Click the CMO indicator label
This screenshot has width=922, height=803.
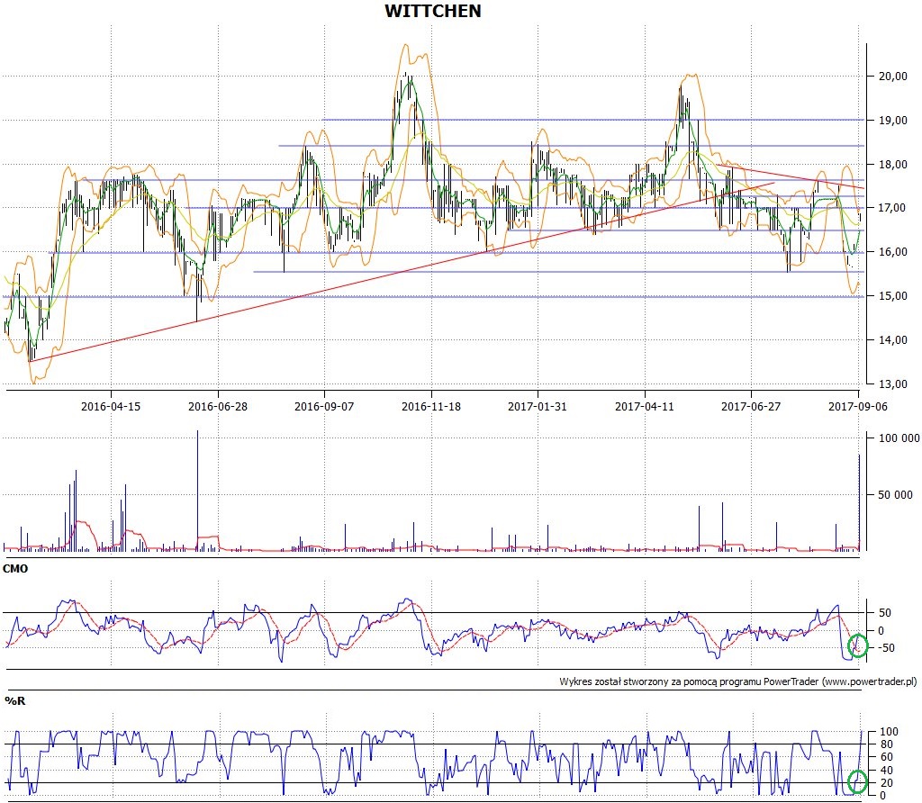(x=15, y=568)
